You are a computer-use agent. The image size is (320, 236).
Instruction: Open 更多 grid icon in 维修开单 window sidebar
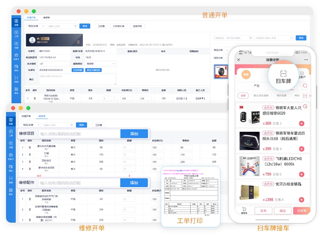click(11, 191)
